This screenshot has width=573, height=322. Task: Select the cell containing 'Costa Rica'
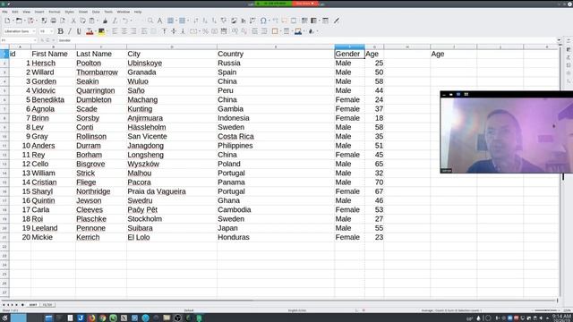pos(276,137)
